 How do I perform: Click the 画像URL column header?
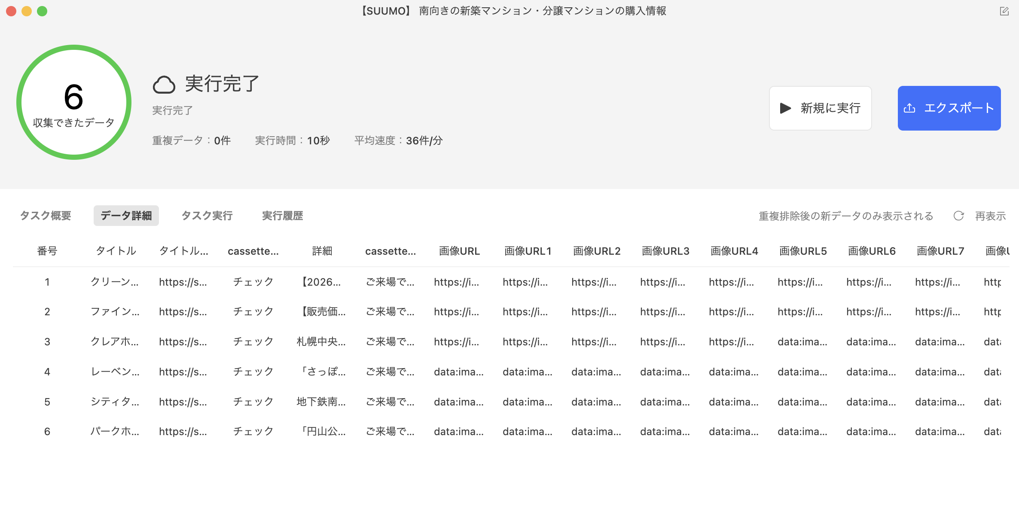[x=459, y=251]
